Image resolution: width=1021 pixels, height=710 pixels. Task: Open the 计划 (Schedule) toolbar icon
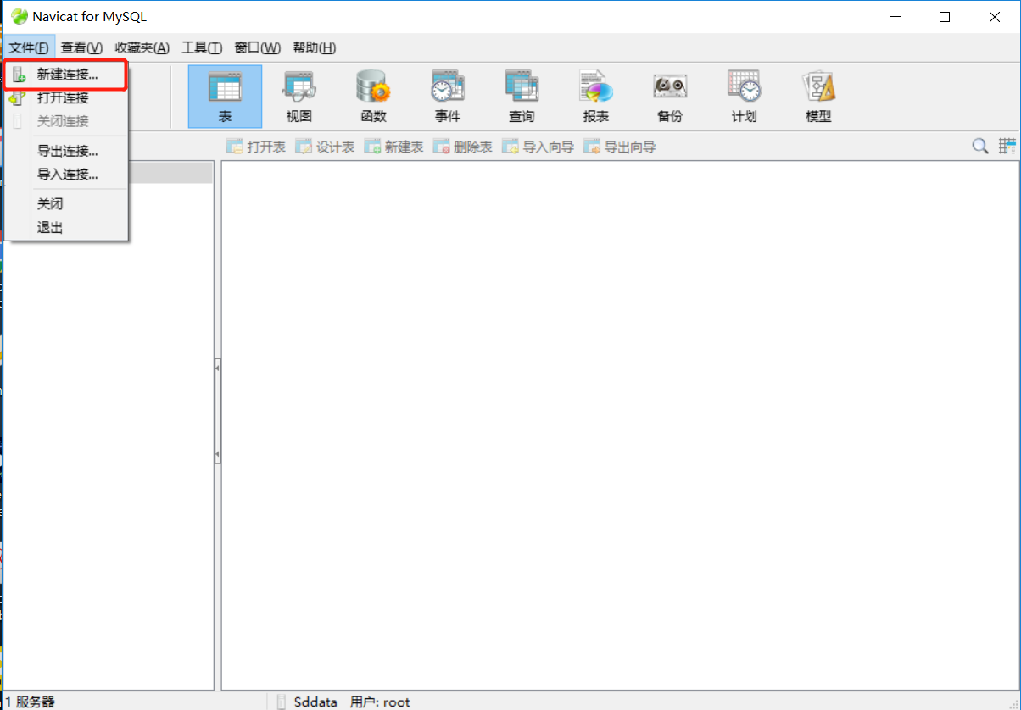pos(745,97)
